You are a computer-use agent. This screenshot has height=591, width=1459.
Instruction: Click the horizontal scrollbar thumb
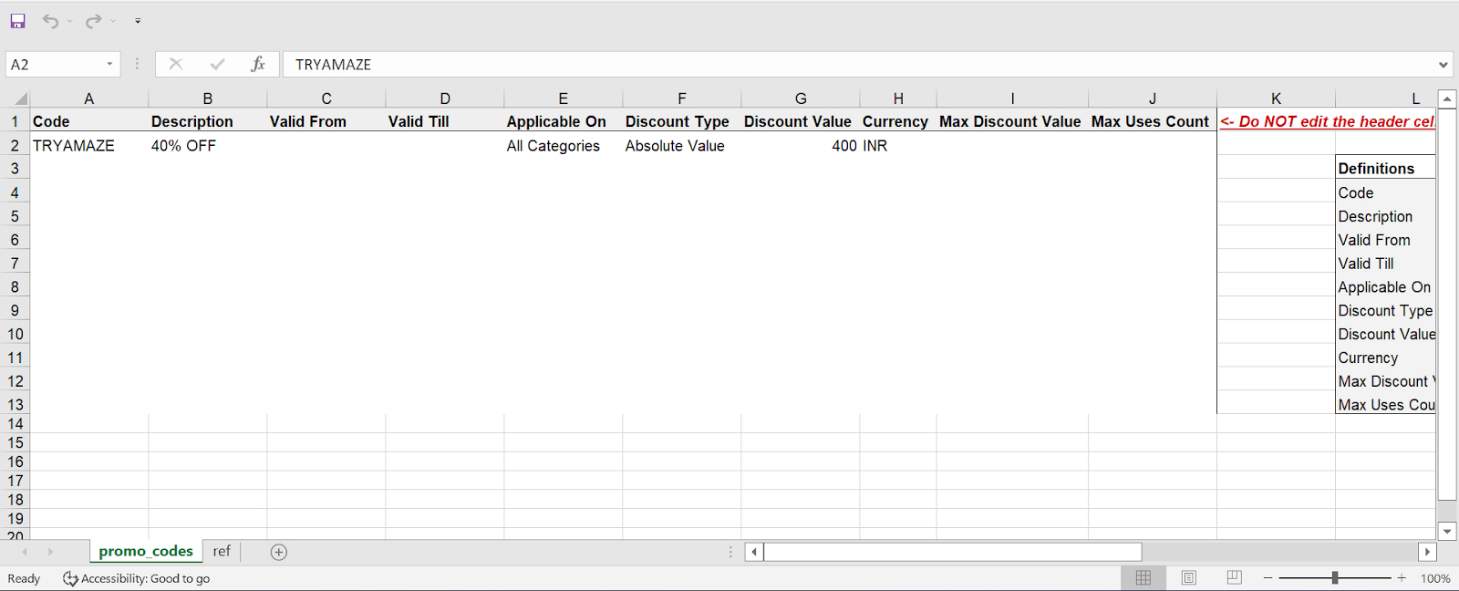pyautogui.click(x=953, y=552)
